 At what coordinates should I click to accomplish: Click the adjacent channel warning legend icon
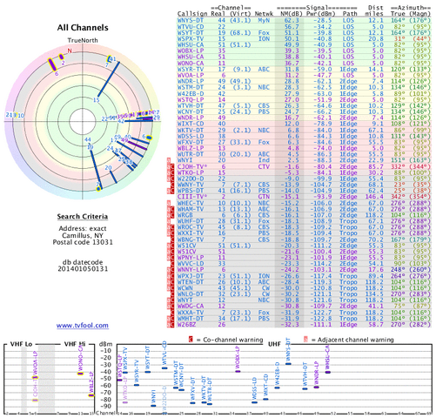click(305, 340)
